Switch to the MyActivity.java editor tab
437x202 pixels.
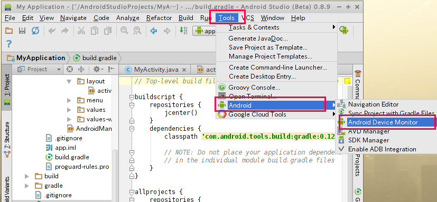pyautogui.click(x=155, y=70)
